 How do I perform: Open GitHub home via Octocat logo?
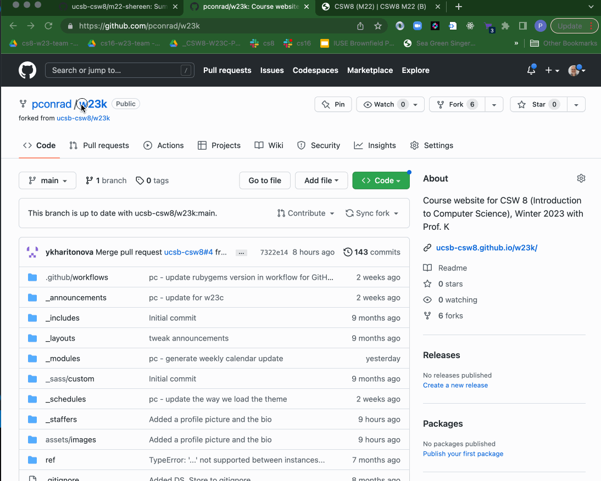pos(27,70)
